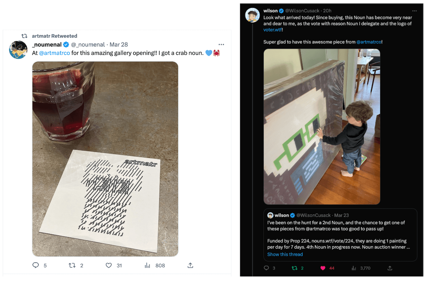
Task: Share the _noumenal tweet
Action: coord(190,265)
